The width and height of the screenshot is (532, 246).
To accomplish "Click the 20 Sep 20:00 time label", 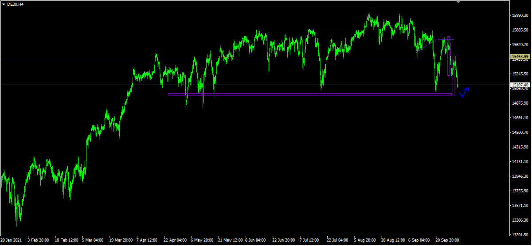I will click(x=447, y=240).
